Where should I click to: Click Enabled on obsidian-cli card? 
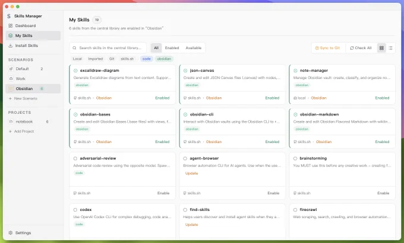272,142
